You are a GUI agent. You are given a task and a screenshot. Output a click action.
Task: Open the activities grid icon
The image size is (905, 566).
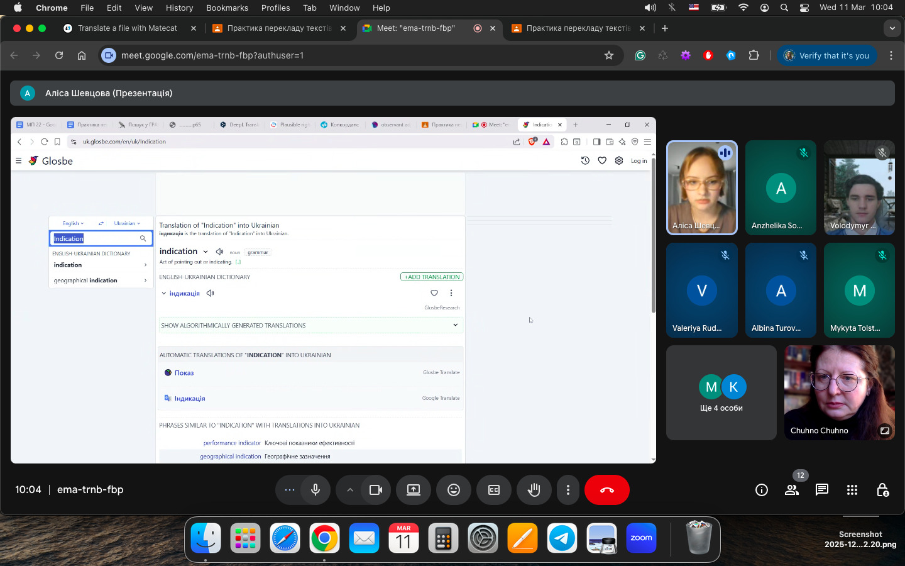coord(852,490)
